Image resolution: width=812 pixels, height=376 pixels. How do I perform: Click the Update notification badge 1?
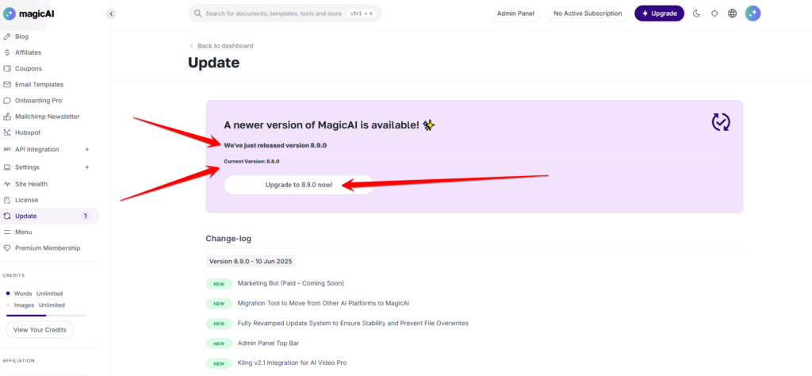[x=86, y=216]
